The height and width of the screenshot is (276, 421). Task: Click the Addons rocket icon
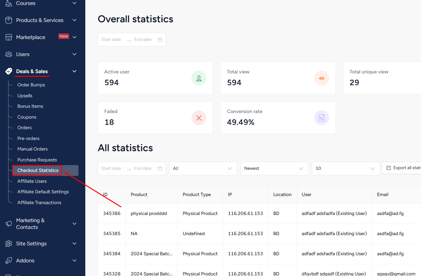point(9,261)
